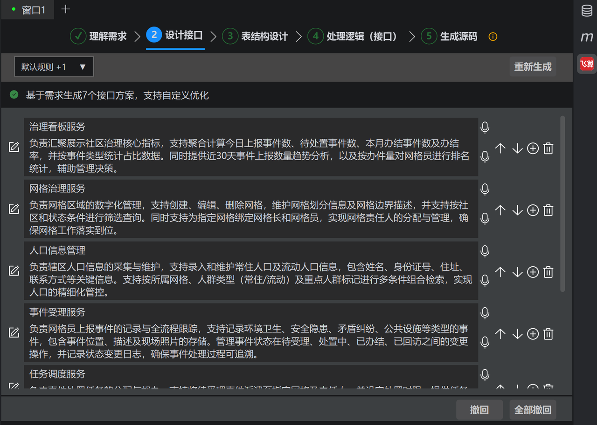Go to step 理解需求
The height and width of the screenshot is (425, 597).
pos(98,36)
